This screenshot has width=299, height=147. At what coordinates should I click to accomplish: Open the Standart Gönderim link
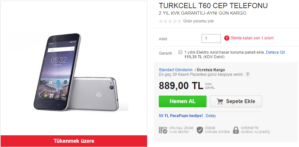(175, 70)
